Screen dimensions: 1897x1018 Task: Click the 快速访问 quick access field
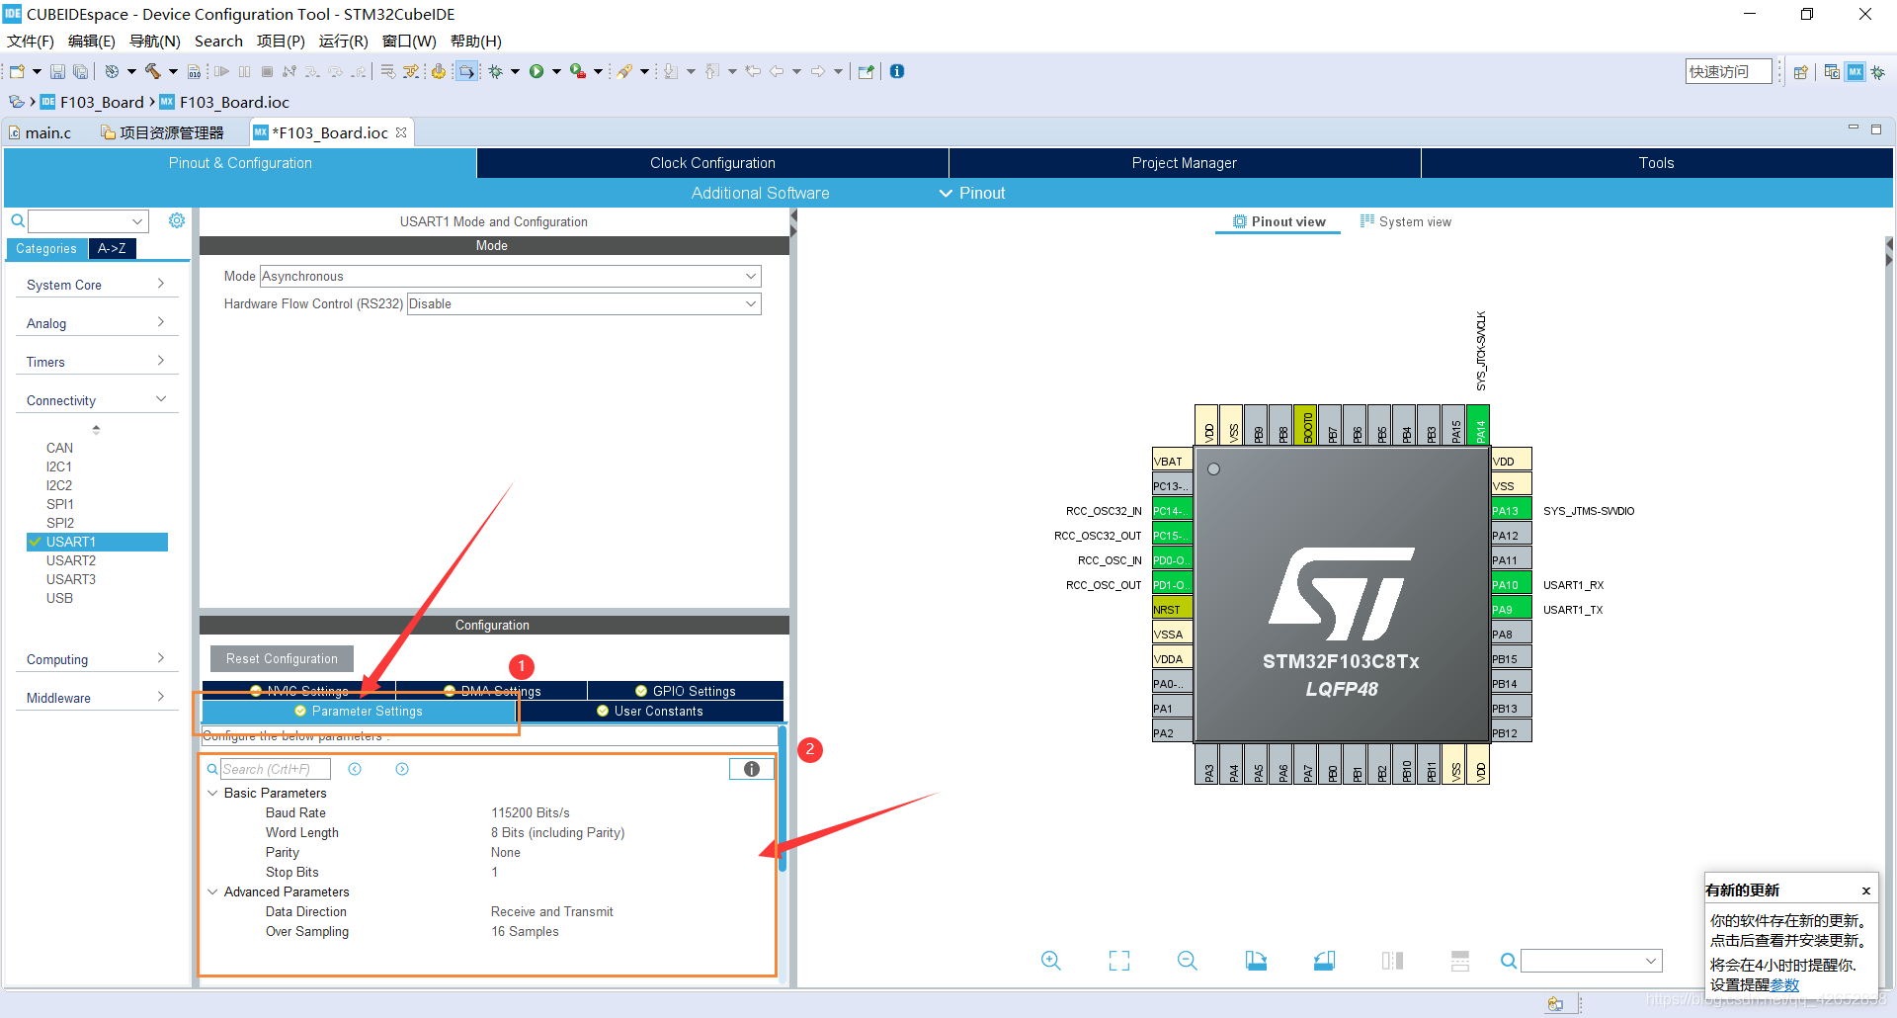click(1728, 71)
